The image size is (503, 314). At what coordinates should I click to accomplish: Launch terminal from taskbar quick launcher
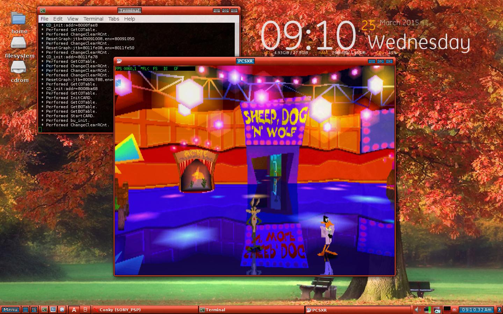pos(44,309)
